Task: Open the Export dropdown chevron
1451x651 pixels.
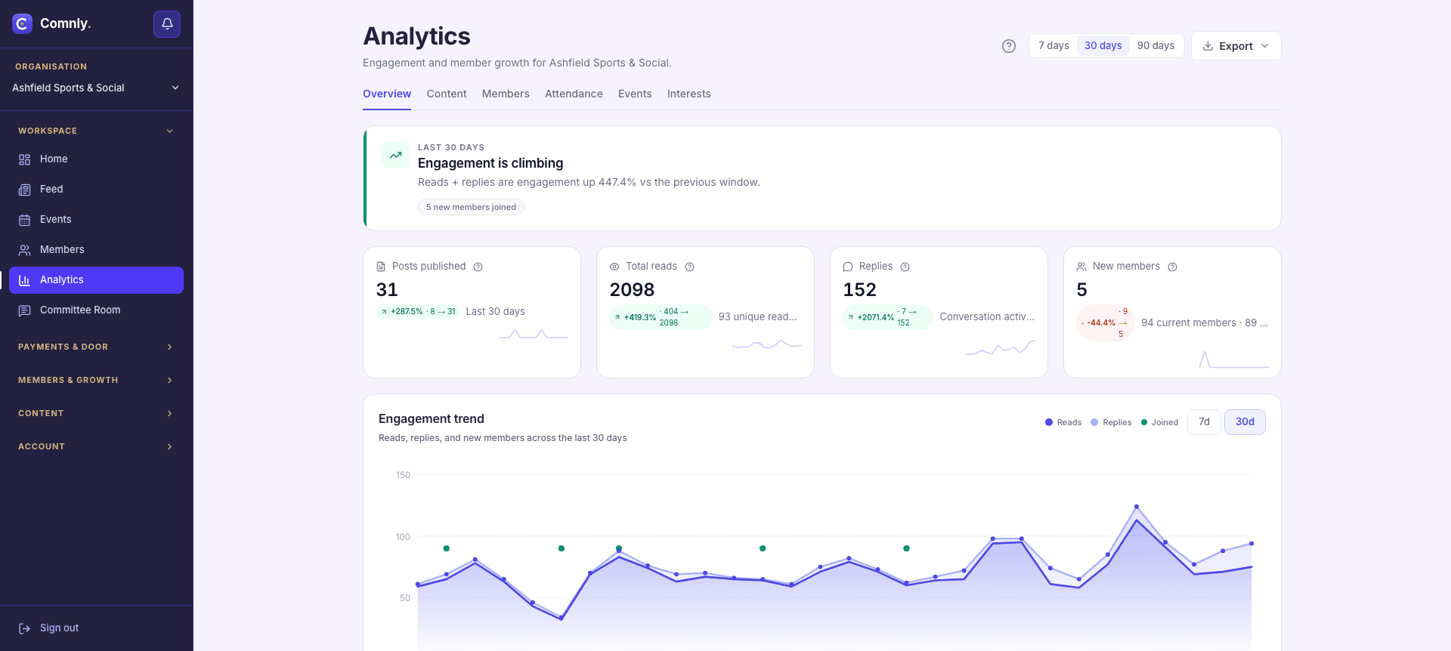Action: tap(1265, 46)
